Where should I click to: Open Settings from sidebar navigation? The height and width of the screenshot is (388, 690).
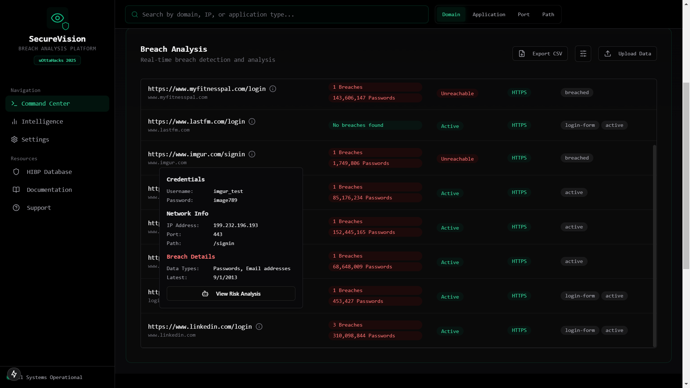click(x=35, y=139)
